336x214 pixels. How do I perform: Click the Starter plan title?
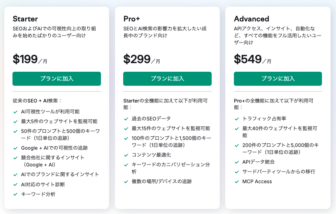(25, 19)
